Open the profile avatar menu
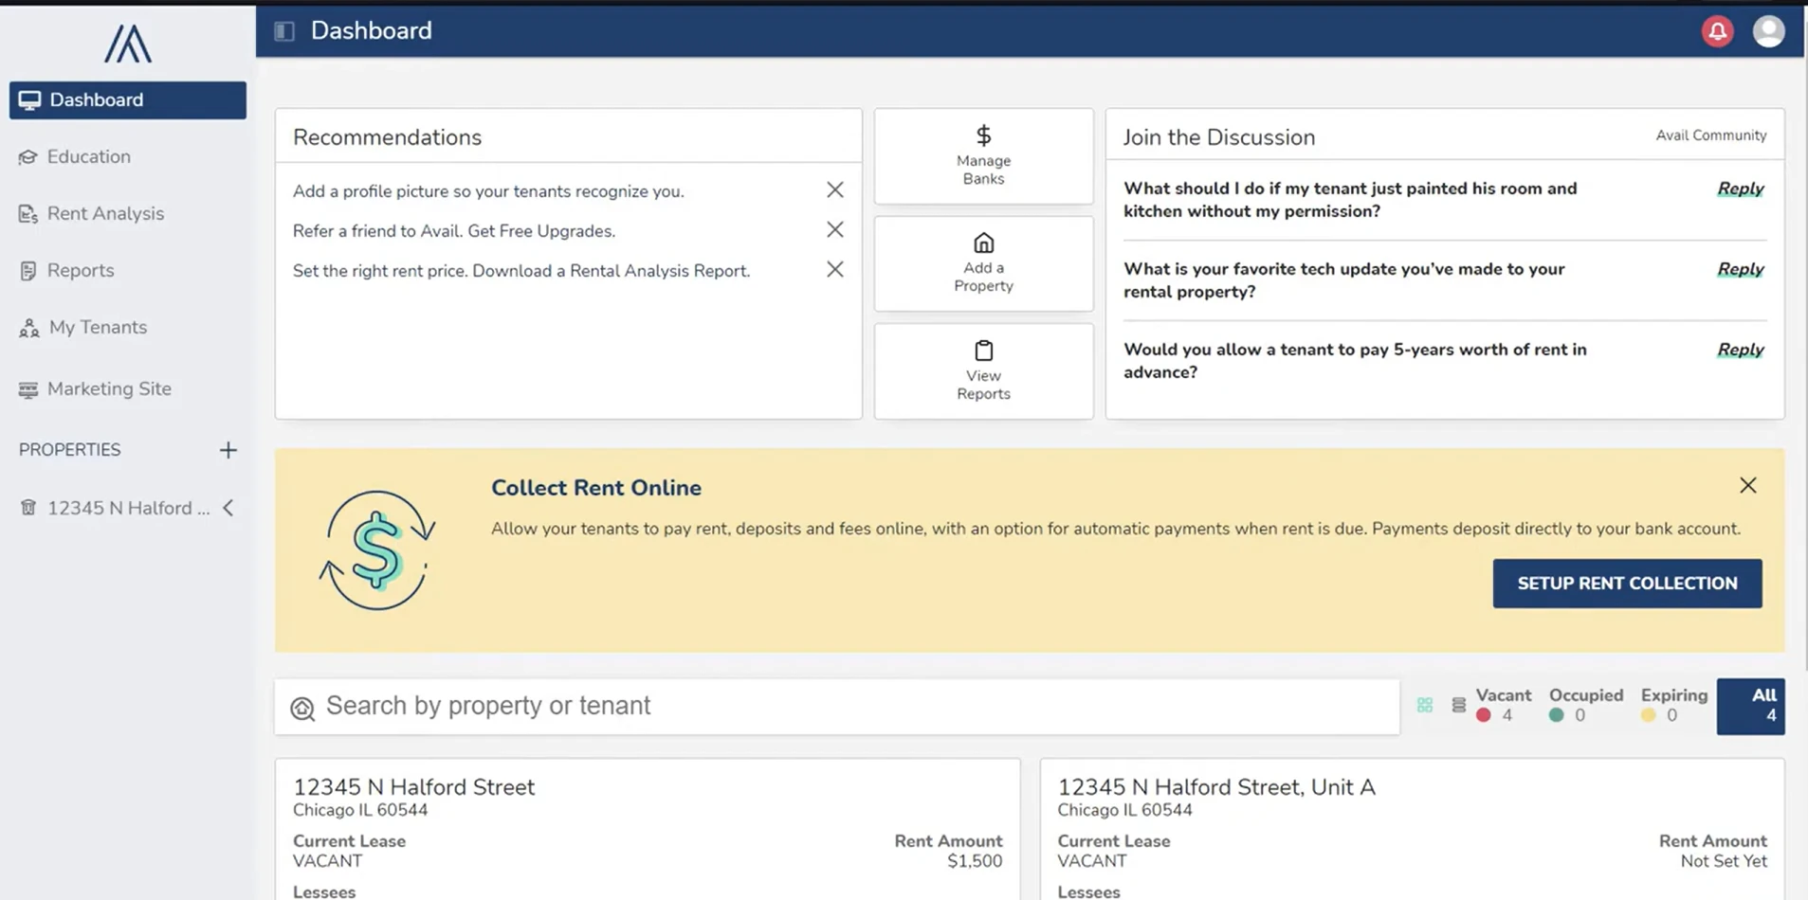1808x900 pixels. [x=1769, y=31]
